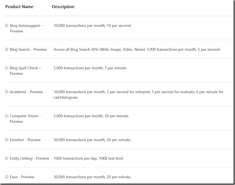Click the Product Name column header

19,6
